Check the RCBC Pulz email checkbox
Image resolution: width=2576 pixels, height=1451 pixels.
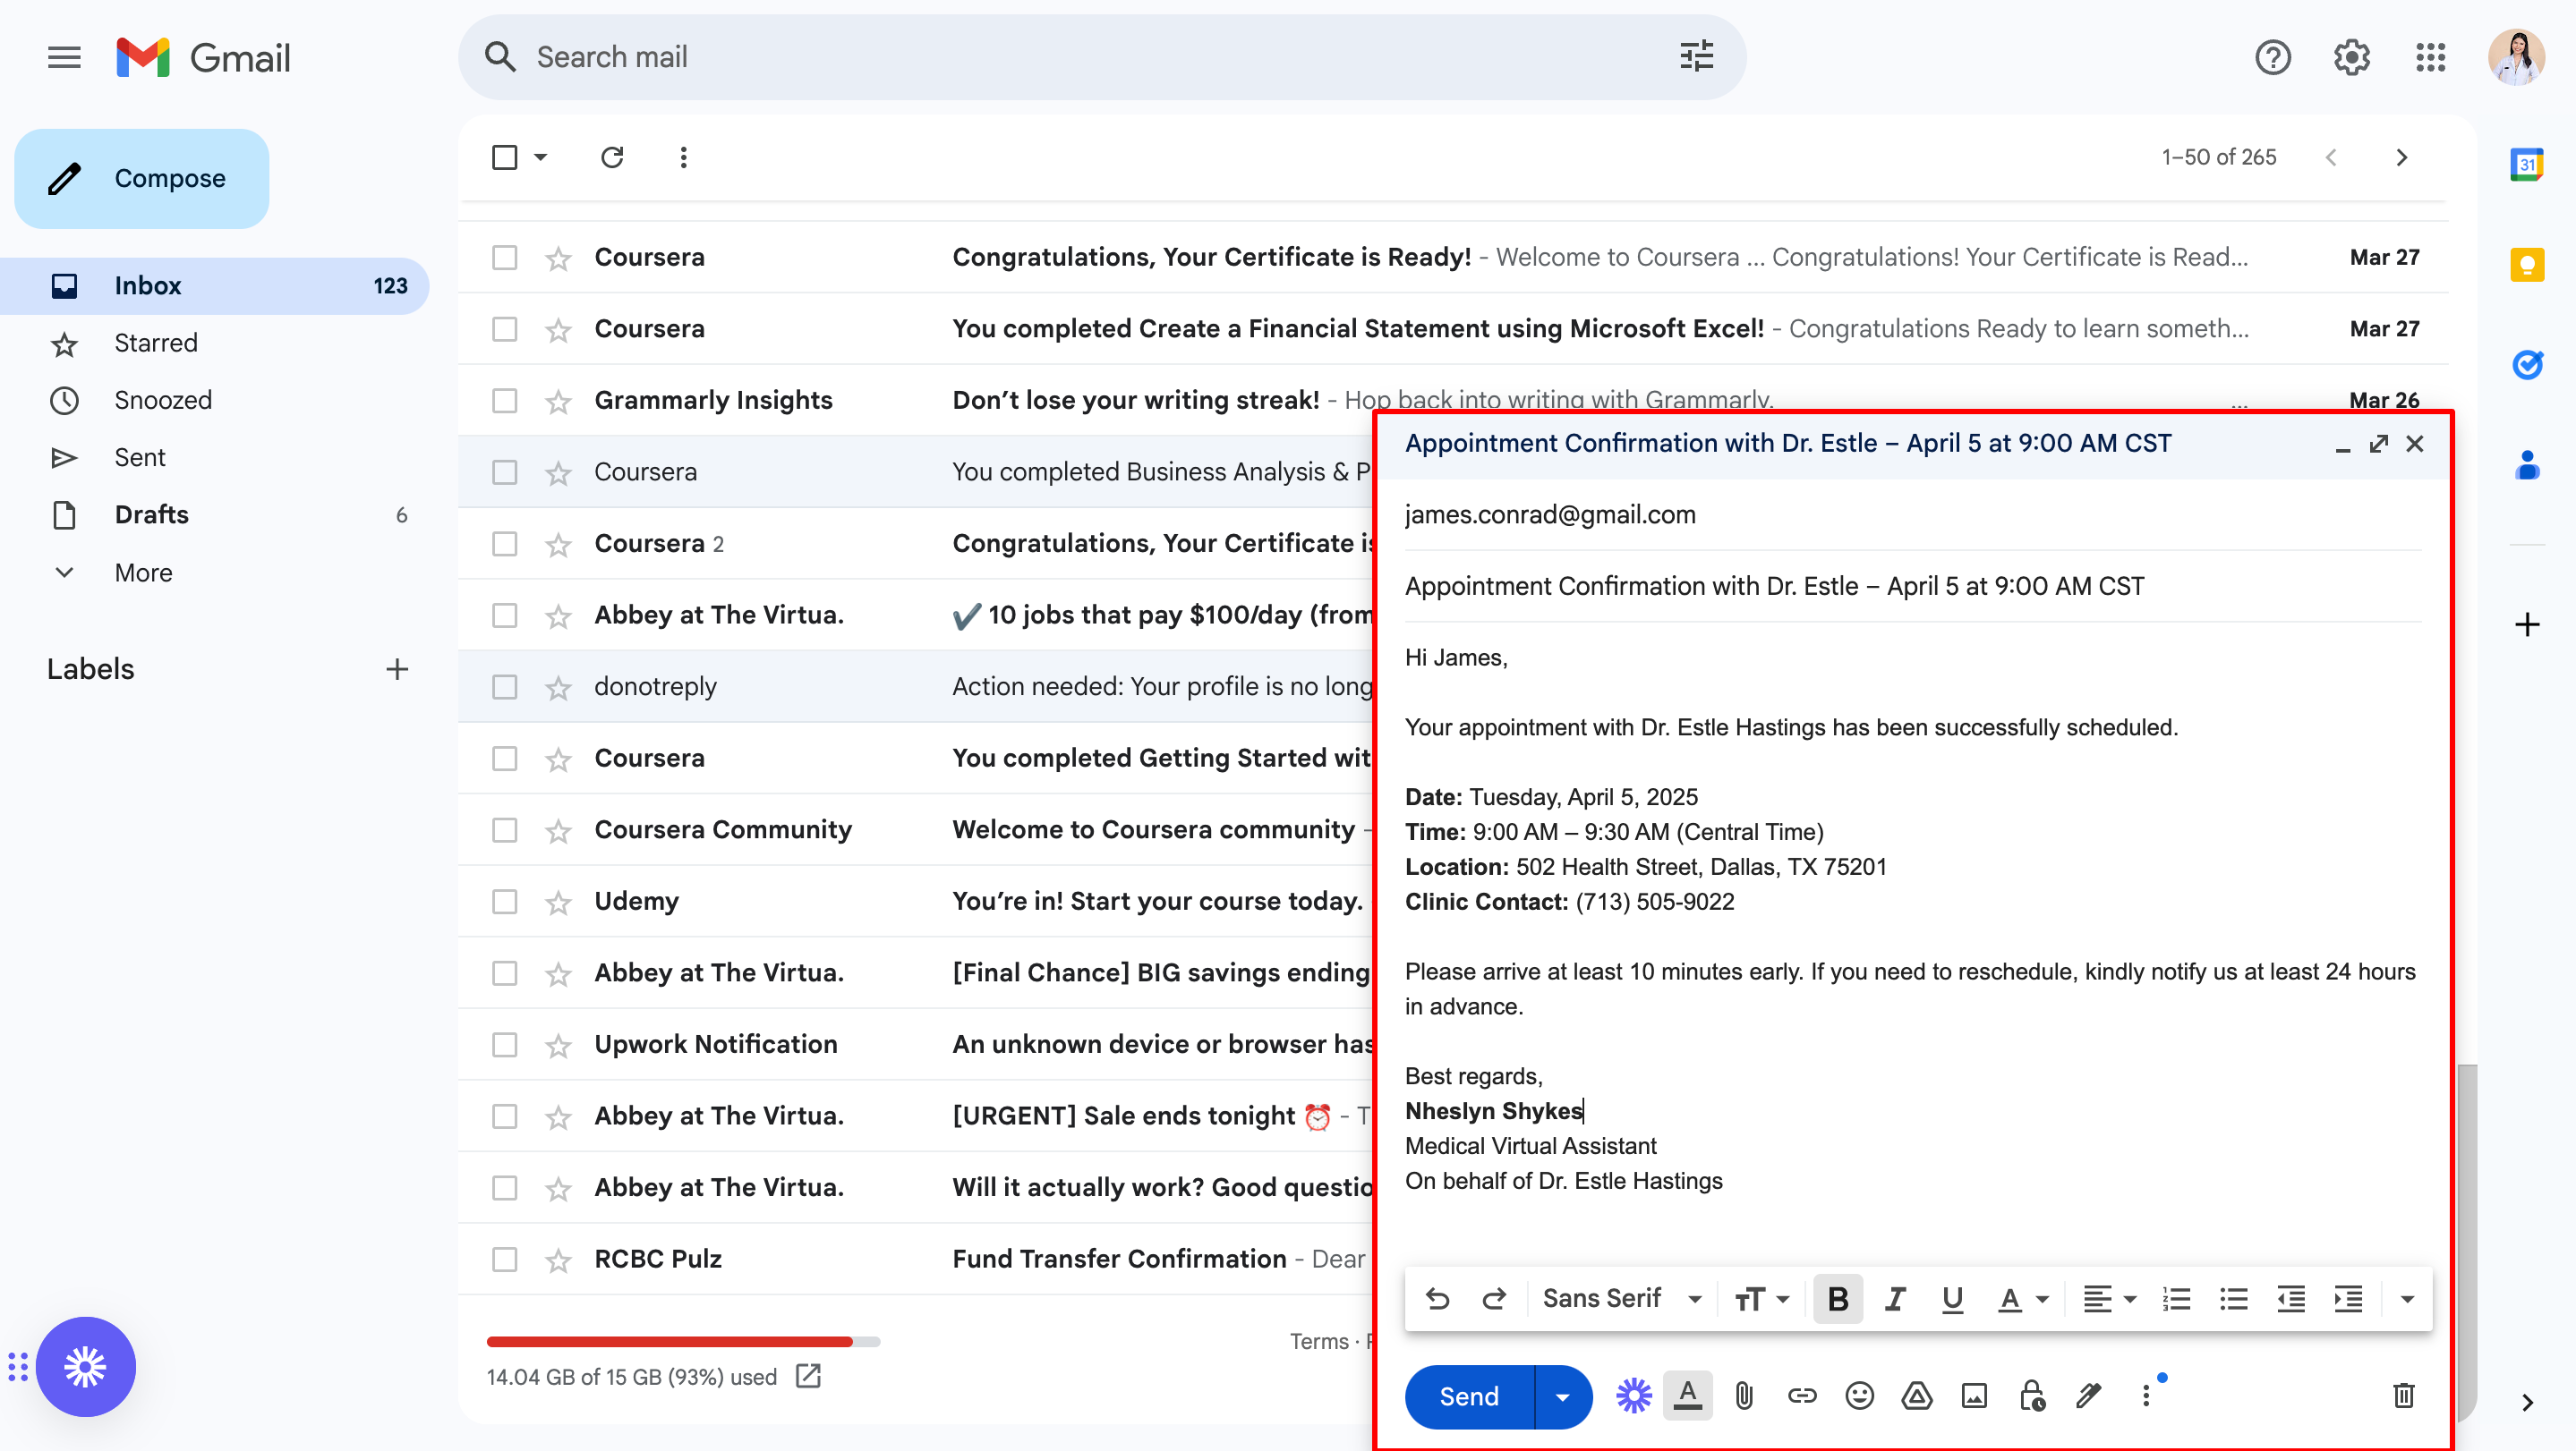pyautogui.click(x=505, y=1260)
